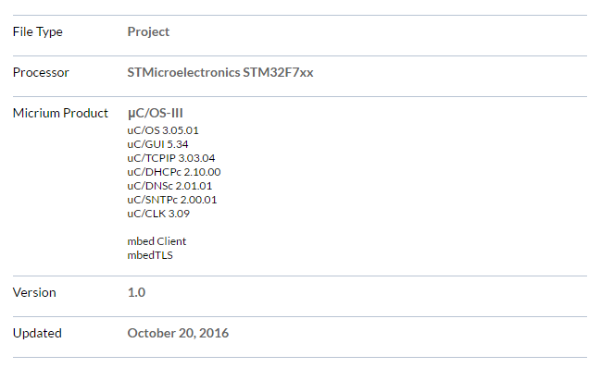Select the uC/GUI 5.34 line
601x368 pixels.
pos(158,144)
